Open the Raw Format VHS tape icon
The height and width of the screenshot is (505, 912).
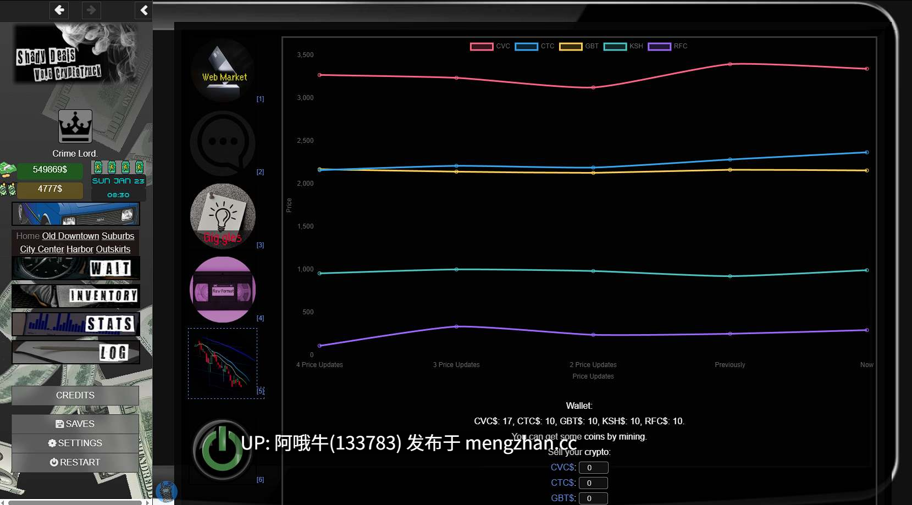pos(223,290)
